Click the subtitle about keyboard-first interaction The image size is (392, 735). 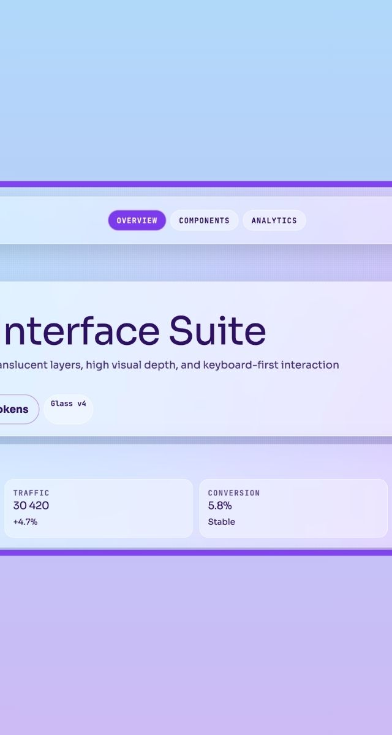click(x=169, y=365)
